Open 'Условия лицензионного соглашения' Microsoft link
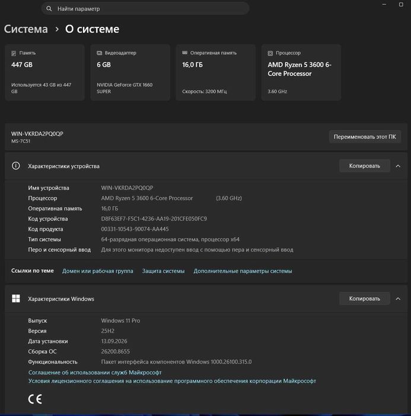 click(x=172, y=381)
